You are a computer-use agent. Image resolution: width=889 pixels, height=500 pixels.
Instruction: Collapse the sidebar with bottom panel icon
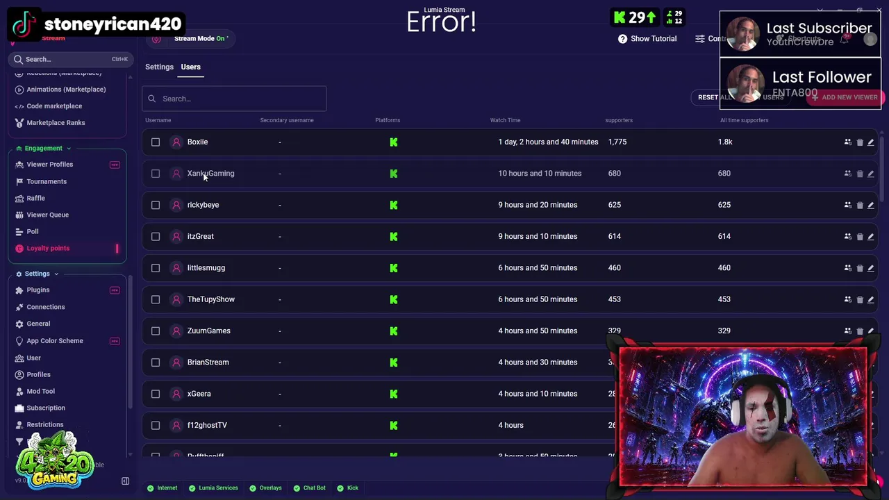125,481
